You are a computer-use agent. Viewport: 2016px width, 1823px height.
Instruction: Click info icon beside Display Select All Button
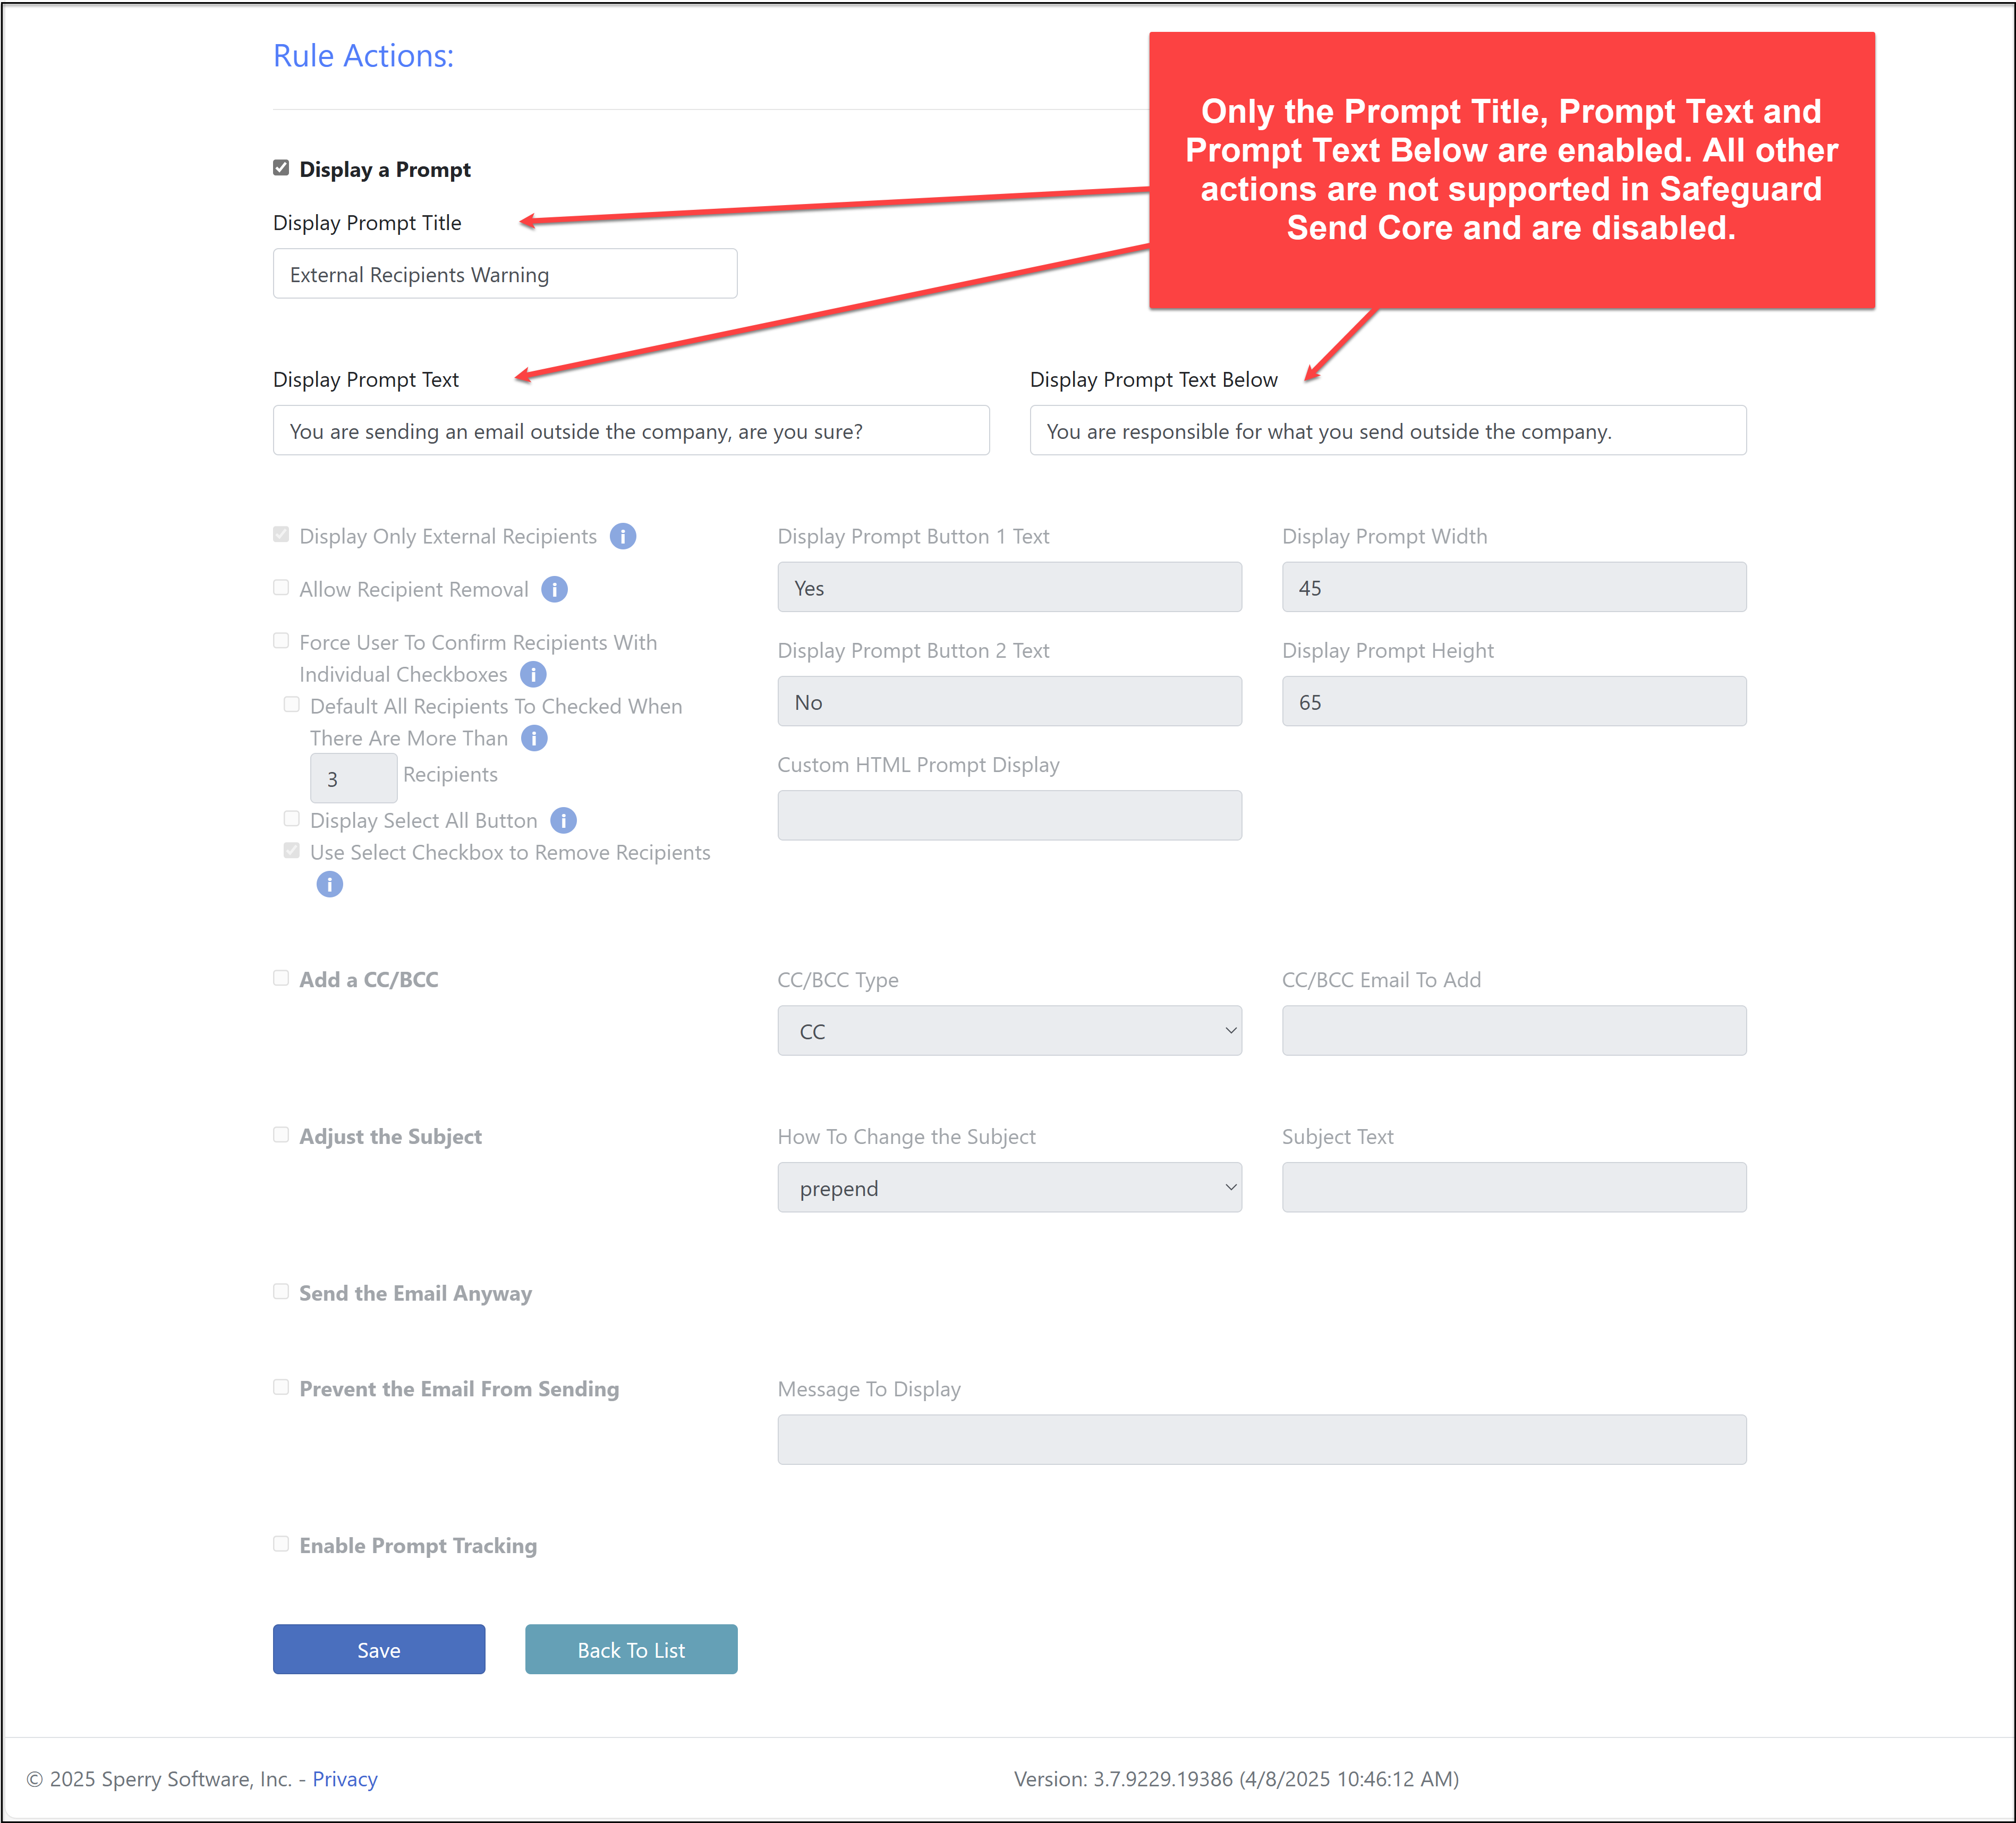(563, 820)
